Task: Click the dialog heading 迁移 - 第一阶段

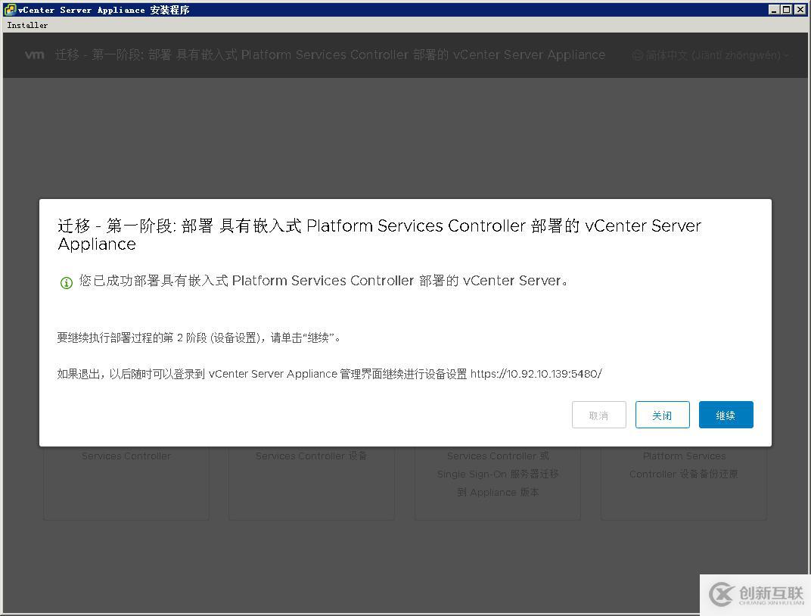Action: coord(379,235)
